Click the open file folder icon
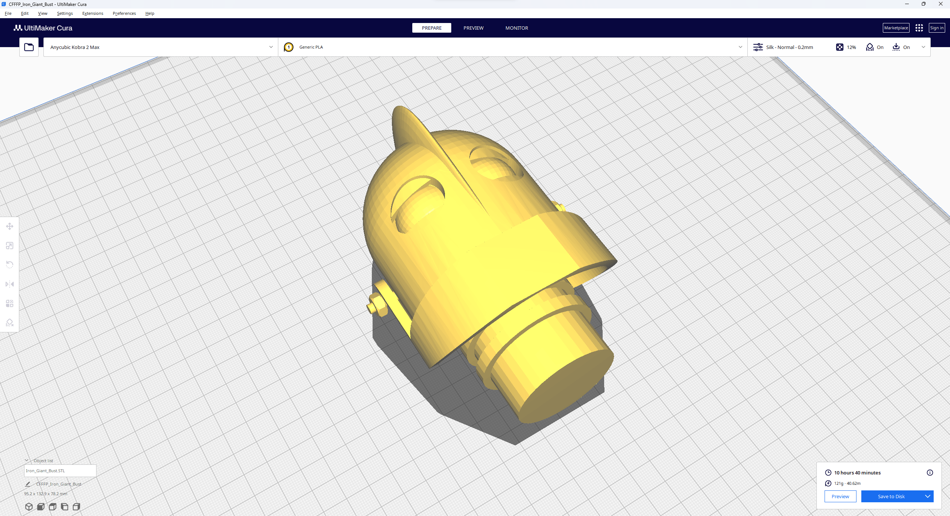 [x=29, y=47]
